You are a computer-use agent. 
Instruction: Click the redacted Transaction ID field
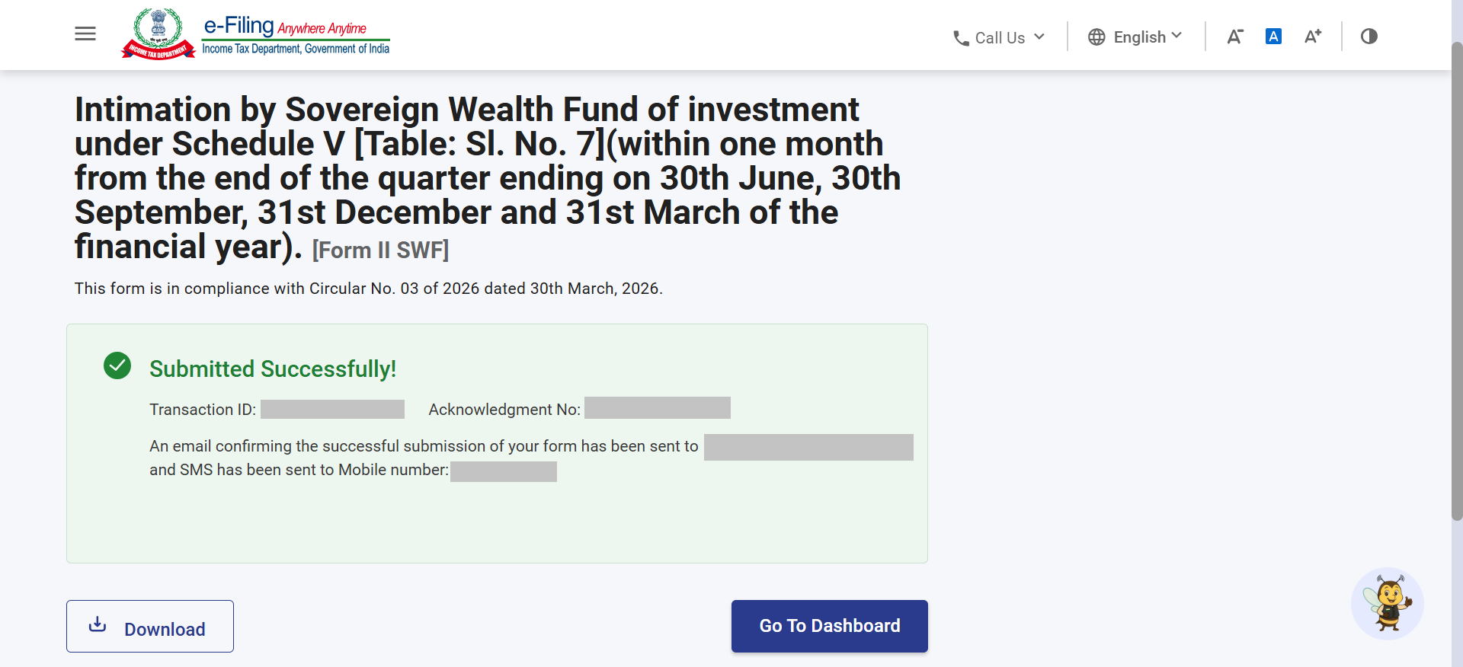[x=332, y=410]
